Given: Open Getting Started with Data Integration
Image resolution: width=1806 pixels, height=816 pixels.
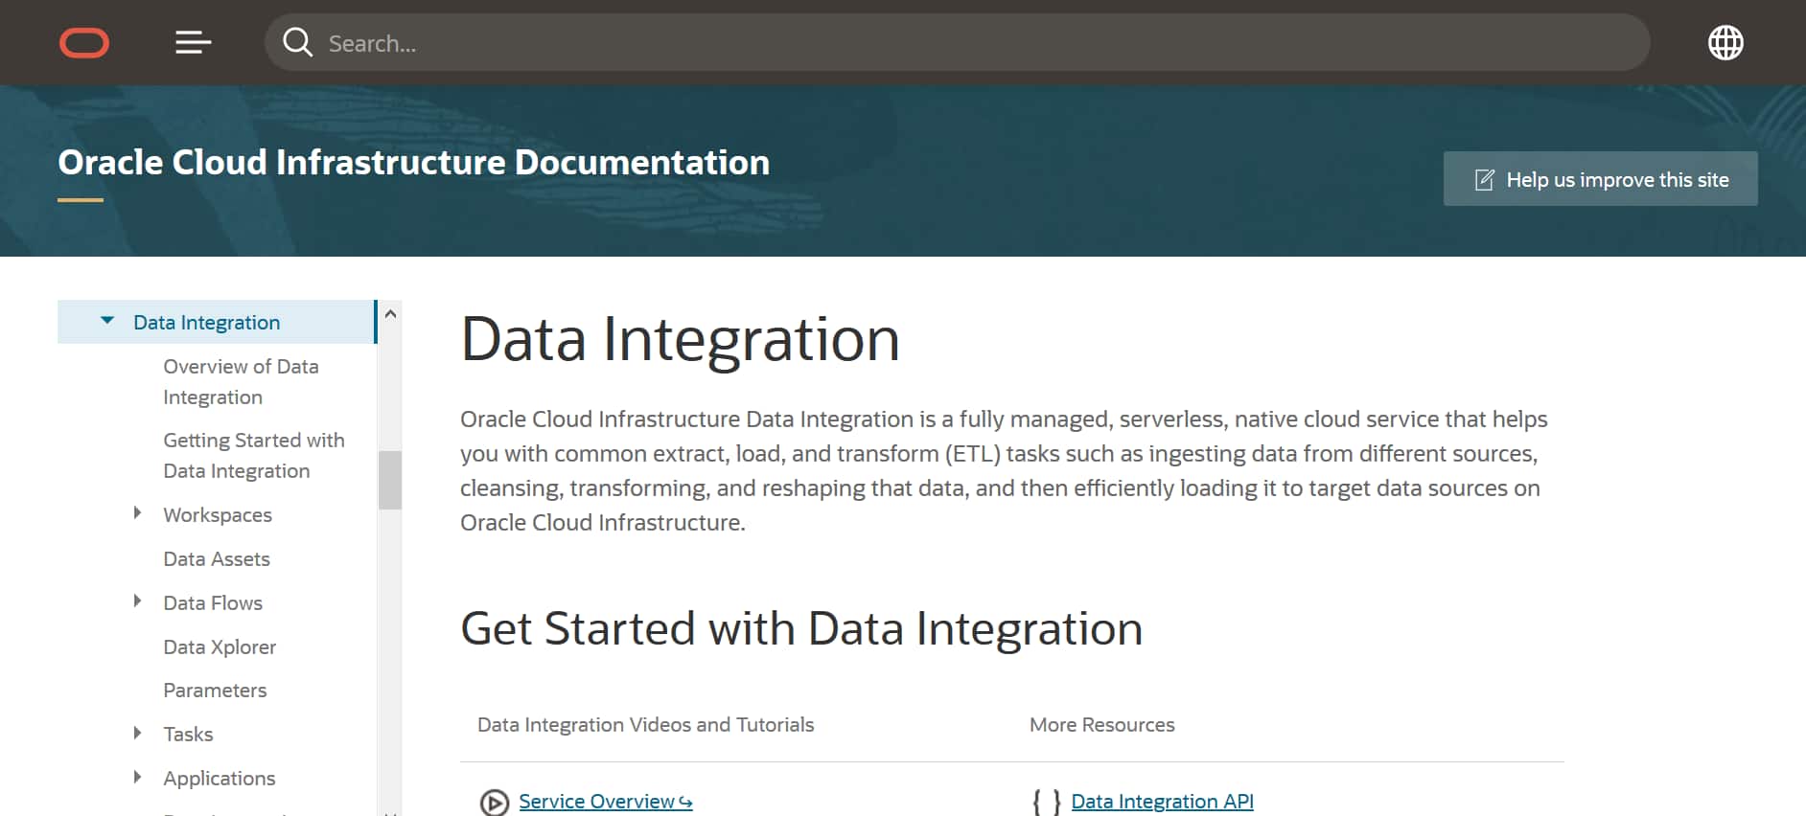Looking at the screenshot, I should pos(254,455).
